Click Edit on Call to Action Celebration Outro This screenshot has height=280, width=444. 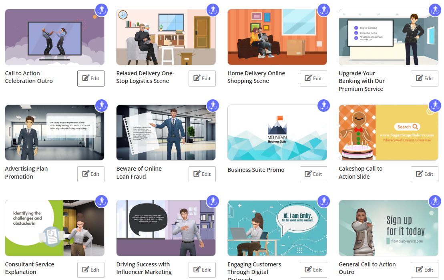[x=90, y=78]
